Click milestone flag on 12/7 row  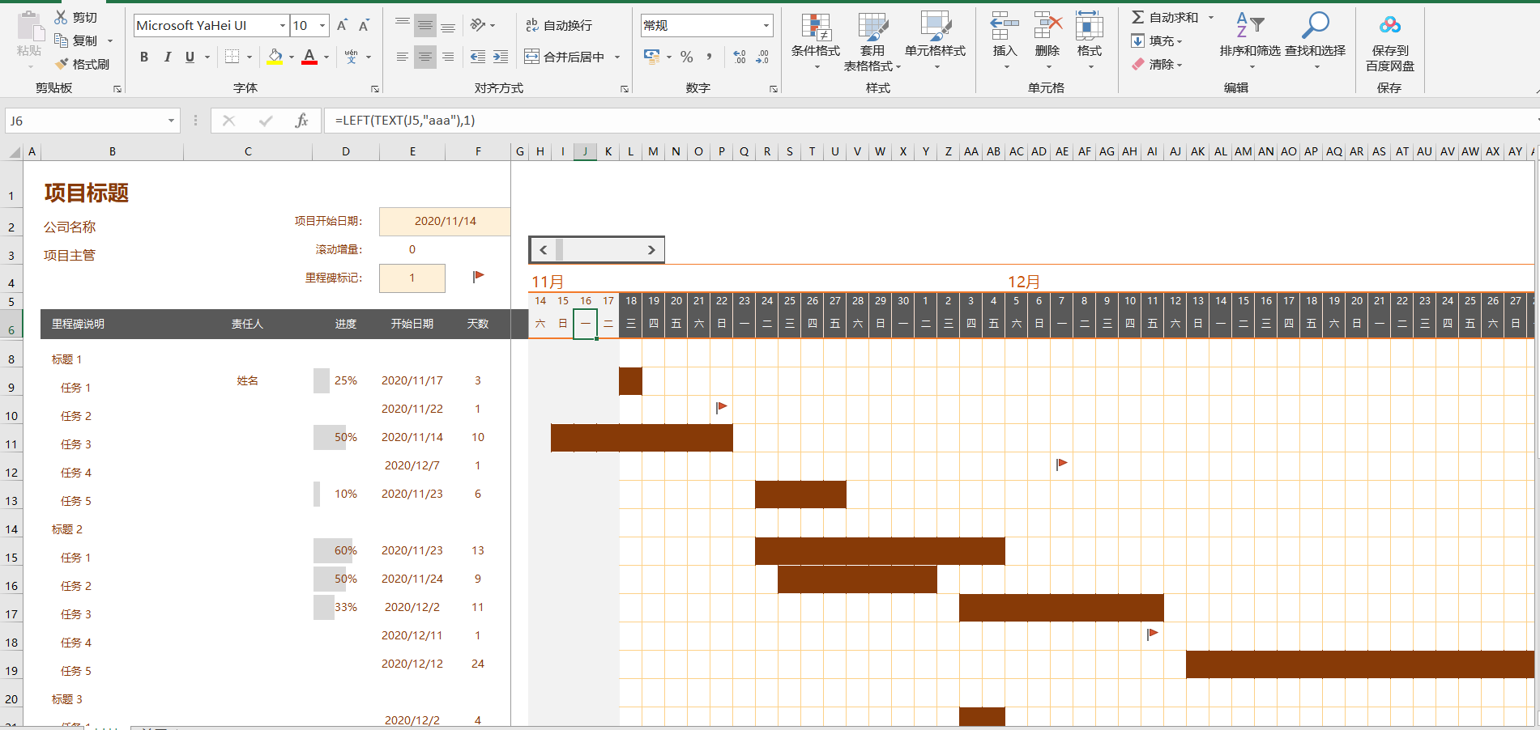[1061, 465]
